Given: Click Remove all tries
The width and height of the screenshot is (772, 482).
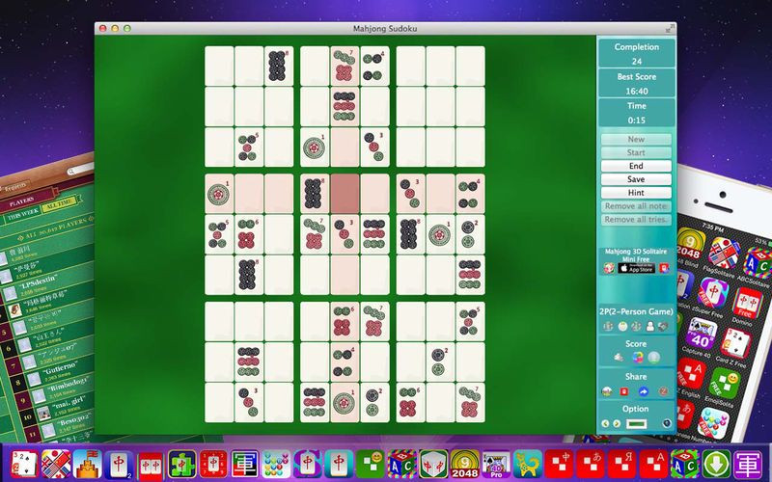Looking at the screenshot, I should pyautogui.click(x=636, y=220).
